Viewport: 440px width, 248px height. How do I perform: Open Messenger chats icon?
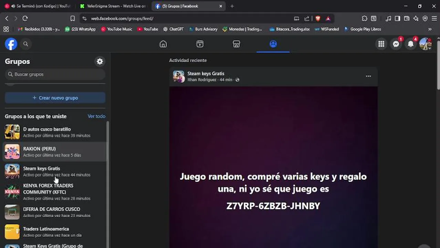(396, 44)
